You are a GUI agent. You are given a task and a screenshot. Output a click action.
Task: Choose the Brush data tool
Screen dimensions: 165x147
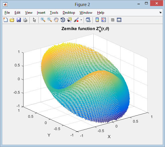tap(76, 20)
